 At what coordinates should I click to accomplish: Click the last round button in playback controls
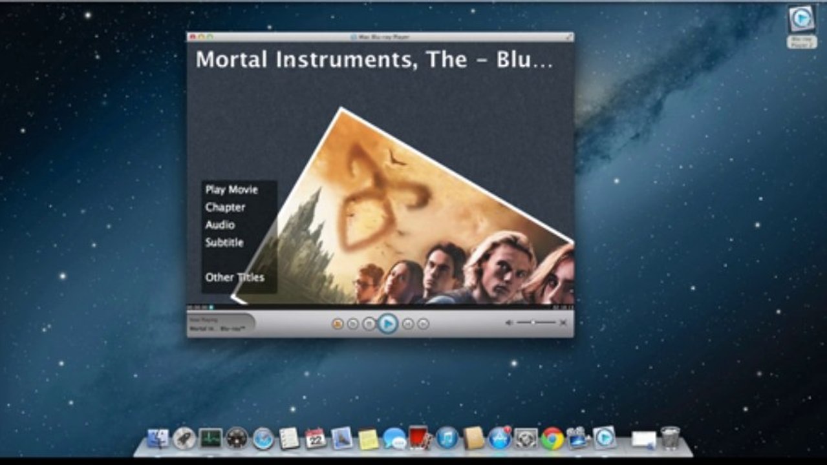click(x=423, y=324)
